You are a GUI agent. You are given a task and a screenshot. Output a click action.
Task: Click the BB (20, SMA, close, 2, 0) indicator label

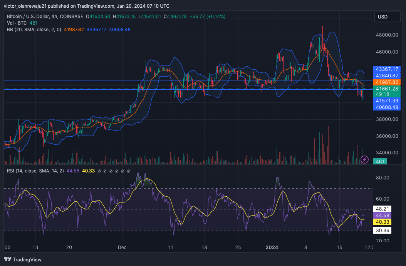pyautogui.click(x=34, y=30)
